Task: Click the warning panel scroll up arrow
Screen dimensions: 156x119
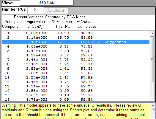Action: (153, 105)
